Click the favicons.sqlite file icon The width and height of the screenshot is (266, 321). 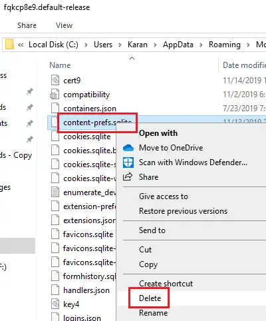point(55,234)
